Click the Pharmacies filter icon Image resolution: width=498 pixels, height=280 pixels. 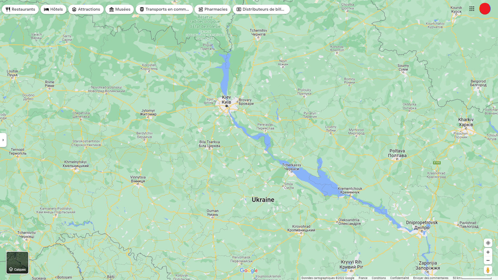click(200, 9)
